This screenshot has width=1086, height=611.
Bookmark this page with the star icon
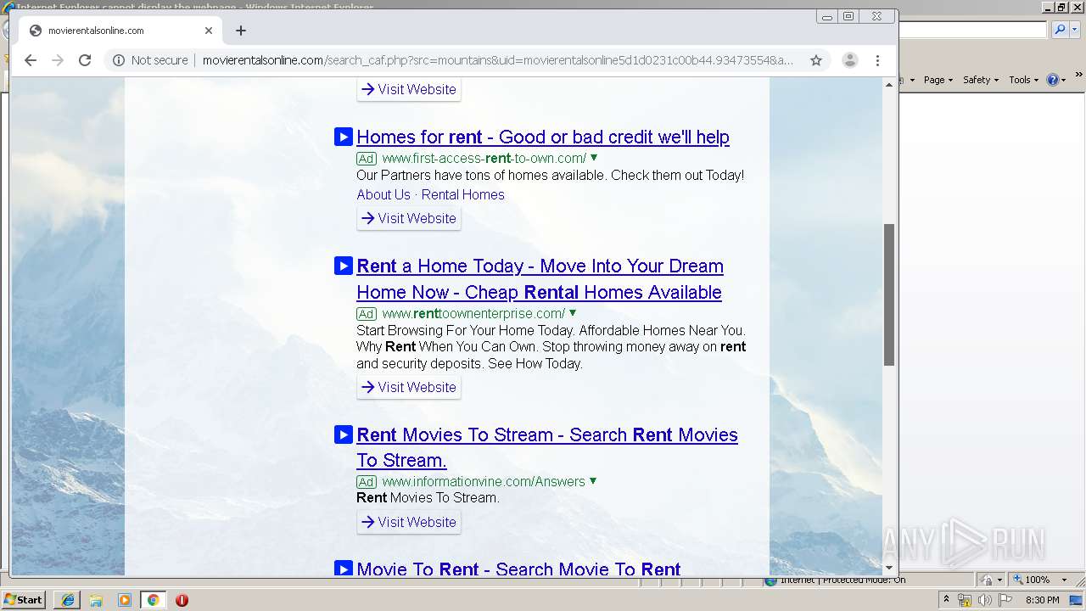click(816, 60)
